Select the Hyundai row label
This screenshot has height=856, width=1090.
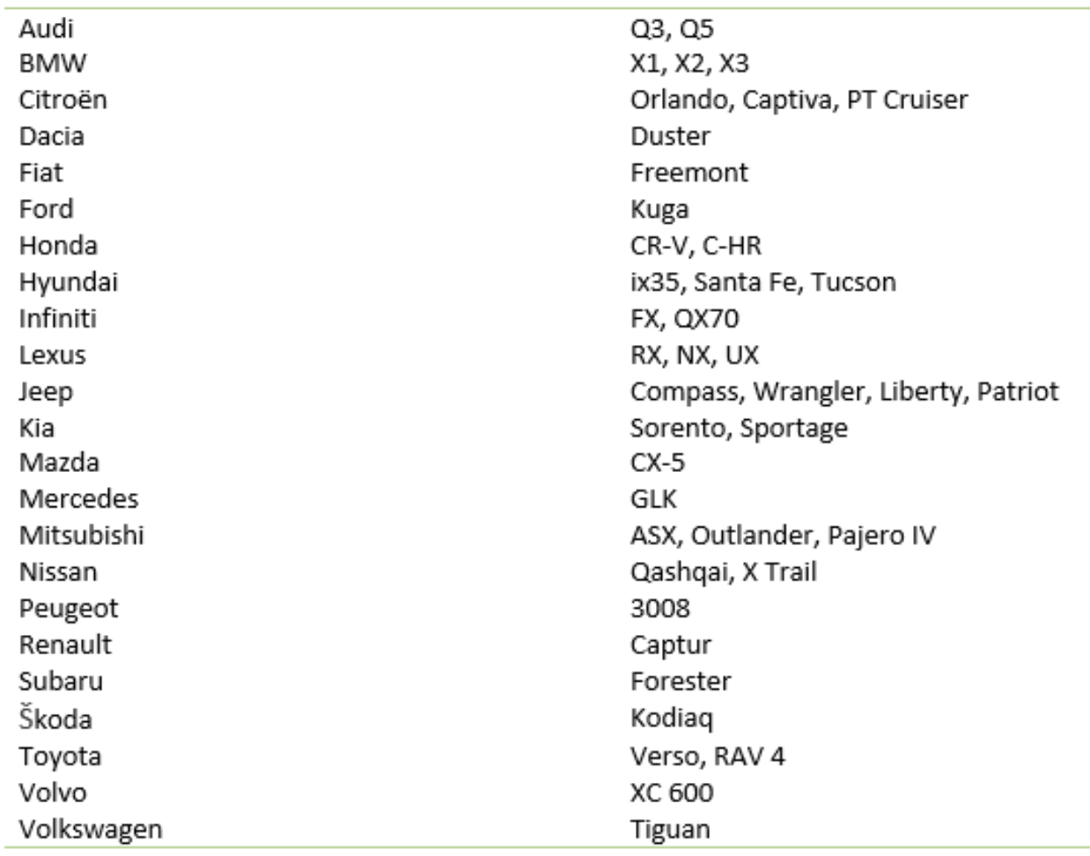(x=68, y=283)
